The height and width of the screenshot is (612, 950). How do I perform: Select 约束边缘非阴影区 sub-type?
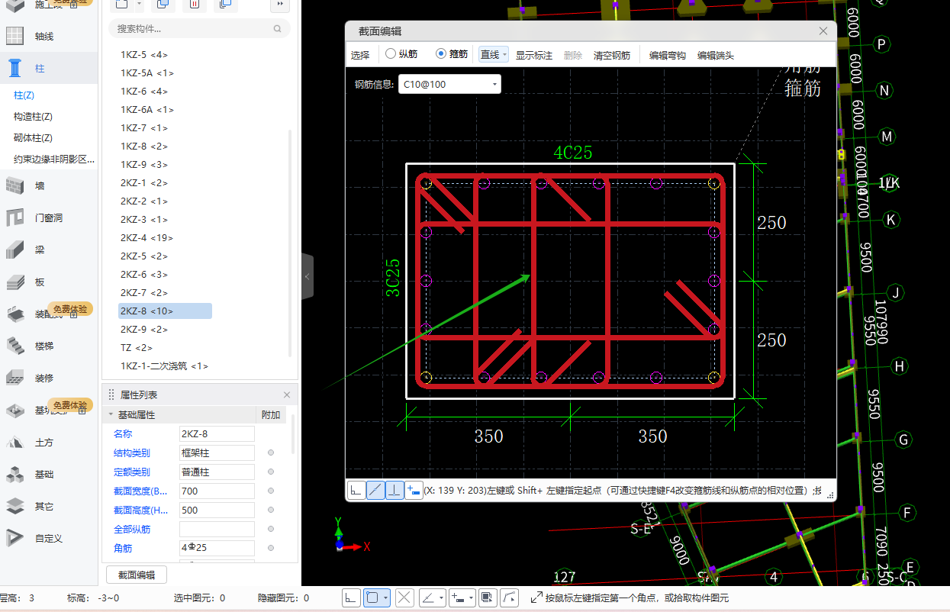click(54, 159)
